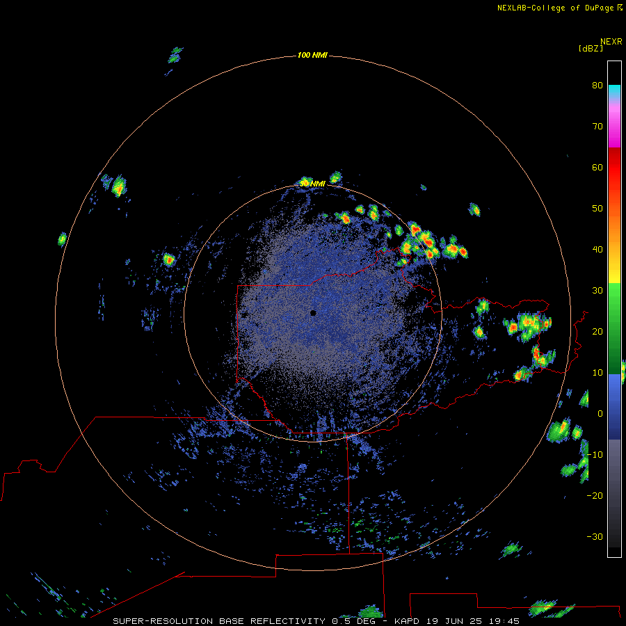Image resolution: width=626 pixels, height=626 pixels.
Task: Click the NEXR label above the scale
Action: coord(611,42)
